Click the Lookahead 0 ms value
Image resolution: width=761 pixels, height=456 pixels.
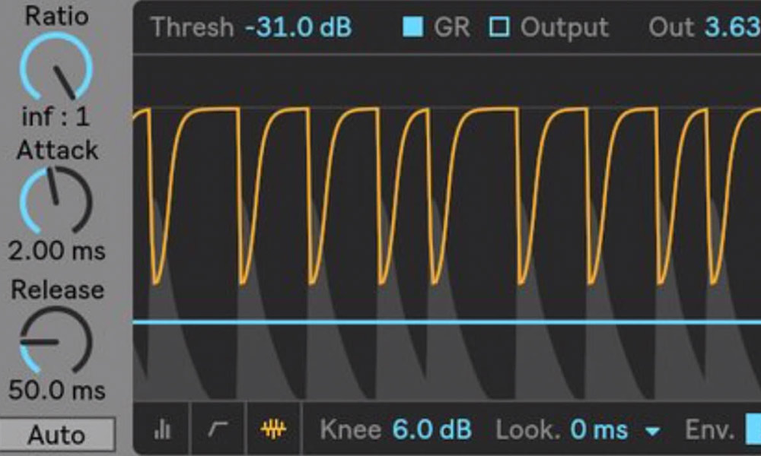click(600, 430)
